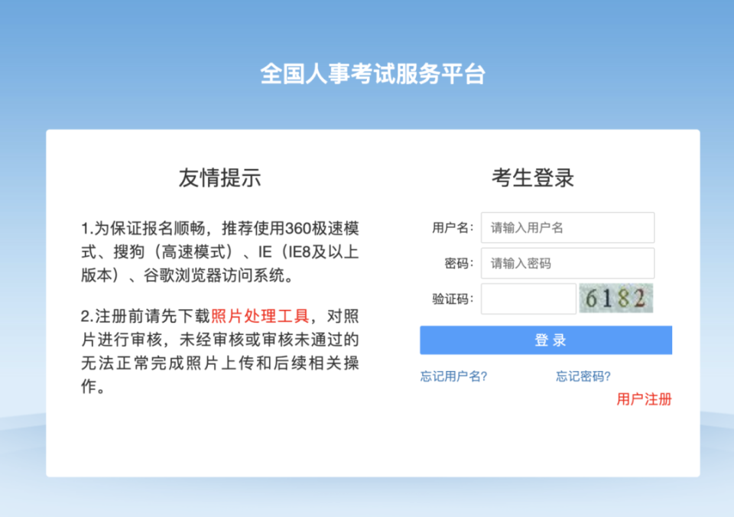Refresh the 6182 captcha image

click(x=616, y=298)
